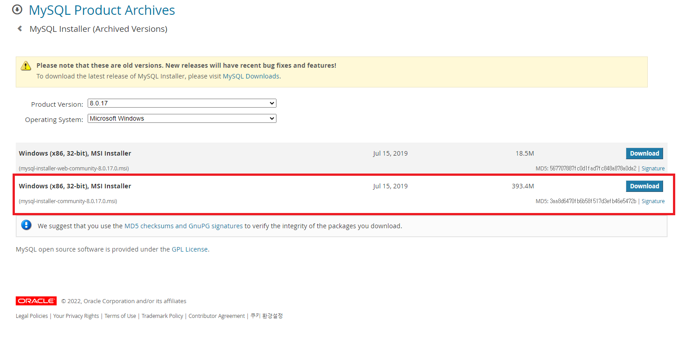The height and width of the screenshot is (339, 695).
Task: Click Jul 15, 2019 date in 393.4M row
Action: pyautogui.click(x=390, y=186)
